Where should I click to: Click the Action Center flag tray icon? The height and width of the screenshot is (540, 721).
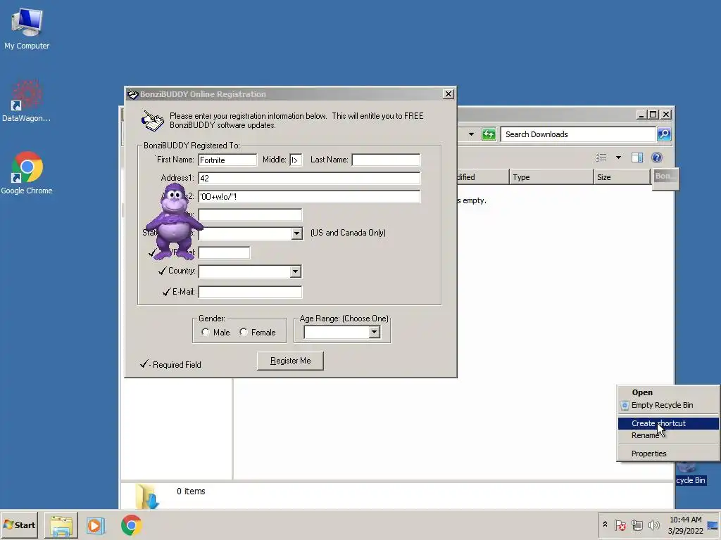point(620,525)
